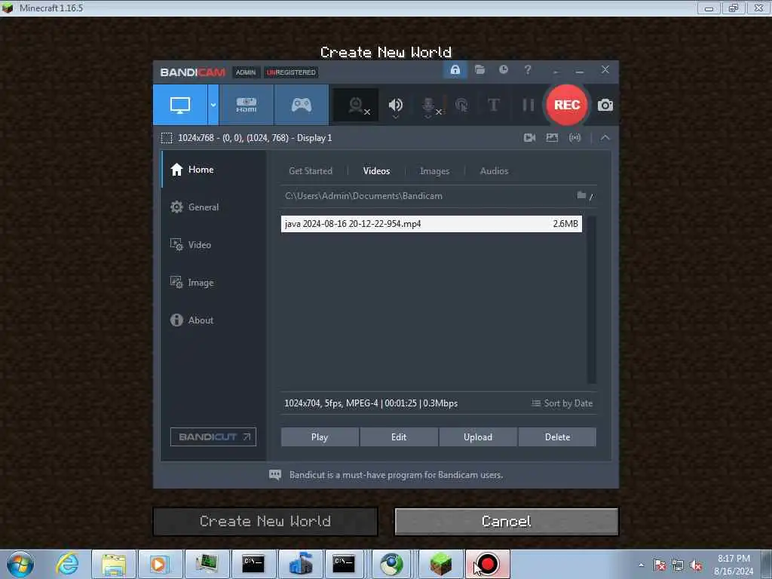Open Internet Explorer from taskbar
Viewport: 772px width, 579px height.
pyautogui.click(x=67, y=564)
